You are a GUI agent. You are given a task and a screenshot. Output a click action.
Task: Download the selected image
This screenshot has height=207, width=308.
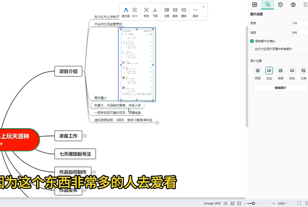point(155,12)
